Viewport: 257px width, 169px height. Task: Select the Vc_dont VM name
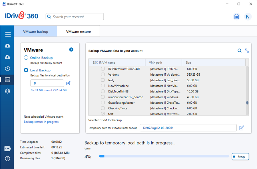pos(113,75)
